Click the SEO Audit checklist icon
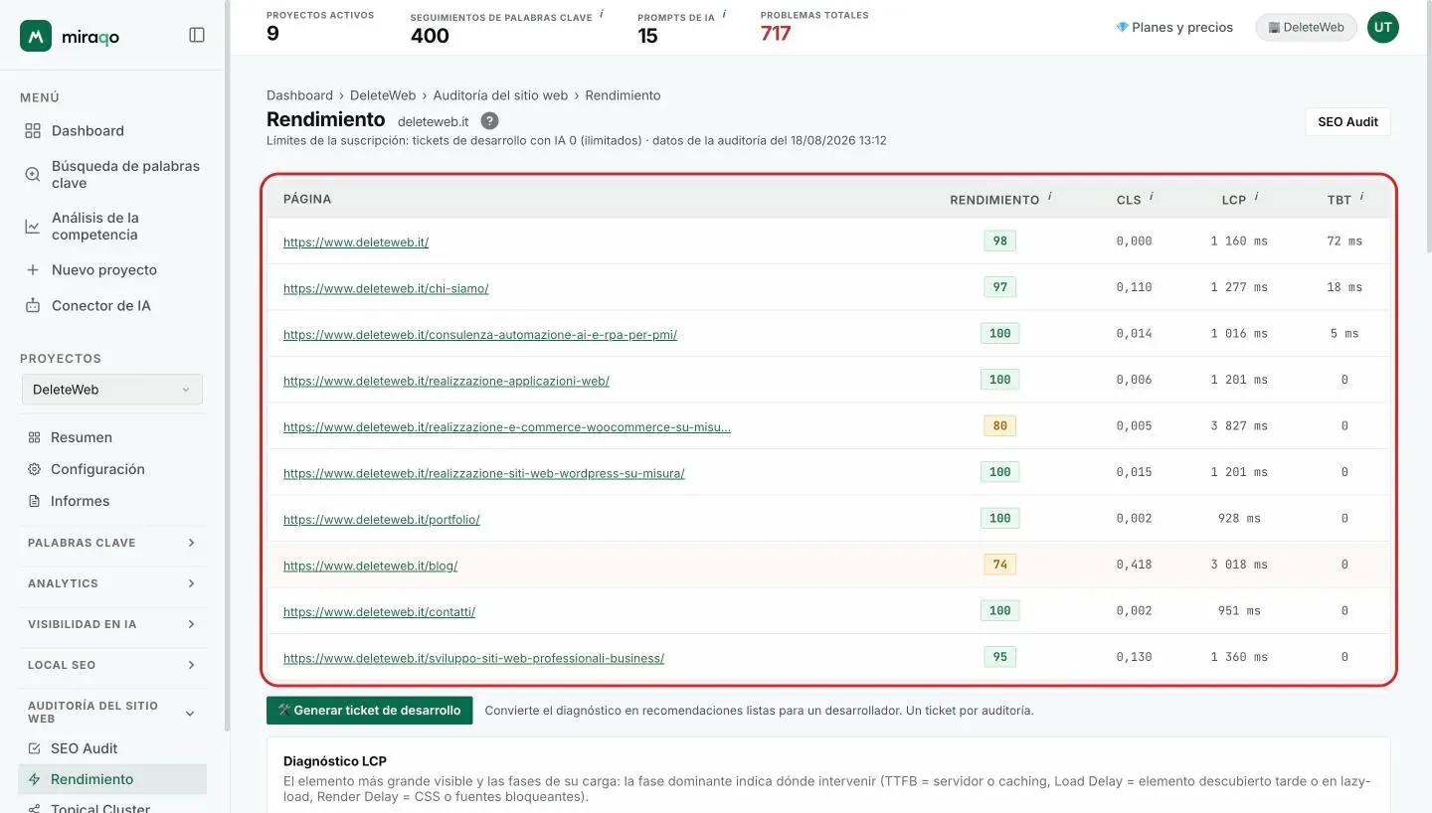1432x813 pixels. 35,748
